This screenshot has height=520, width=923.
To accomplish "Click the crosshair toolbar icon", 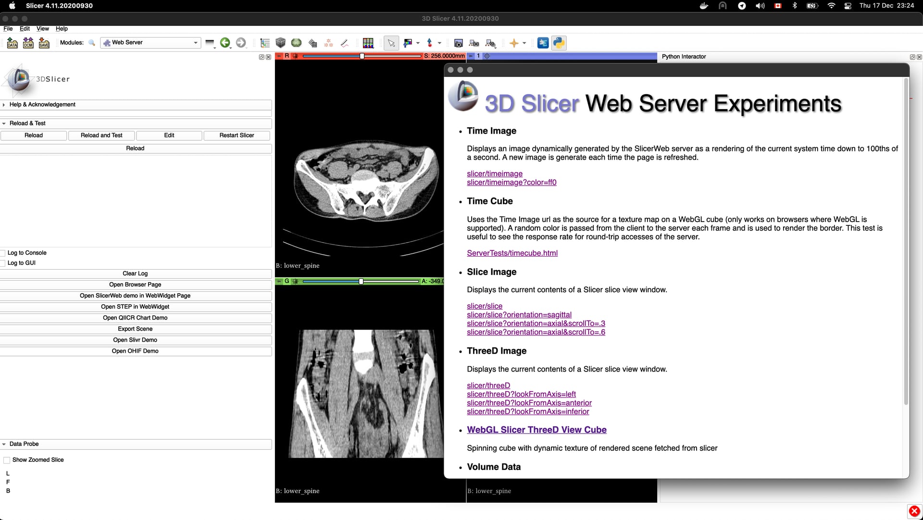I will [515, 43].
